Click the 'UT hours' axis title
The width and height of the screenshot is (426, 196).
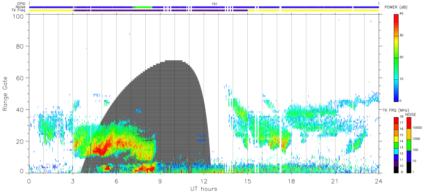tap(204, 189)
